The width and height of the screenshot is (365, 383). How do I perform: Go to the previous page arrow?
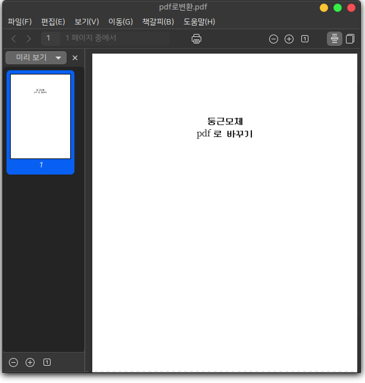coord(14,39)
